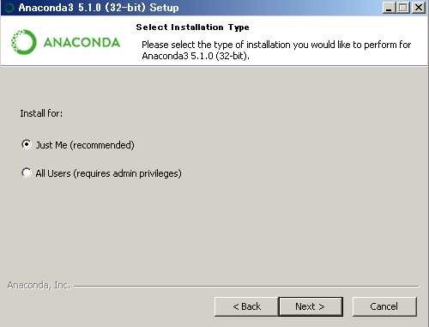Select the Just Me radio button

coord(27,144)
